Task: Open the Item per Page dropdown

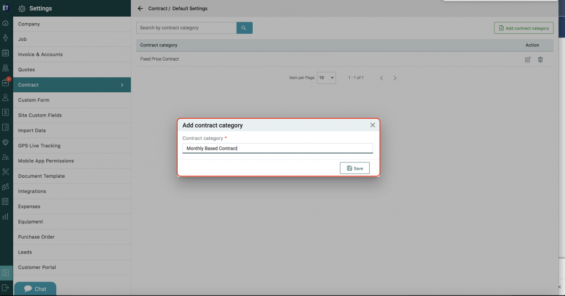Action: pos(326,77)
